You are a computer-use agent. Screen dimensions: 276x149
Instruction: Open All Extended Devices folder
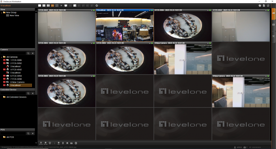pos(17,97)
